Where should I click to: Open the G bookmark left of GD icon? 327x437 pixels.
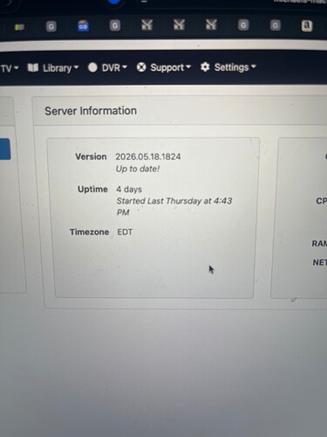51,27
